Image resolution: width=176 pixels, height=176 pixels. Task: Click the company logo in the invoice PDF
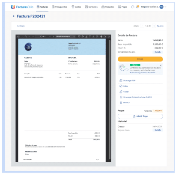[28, 47]
